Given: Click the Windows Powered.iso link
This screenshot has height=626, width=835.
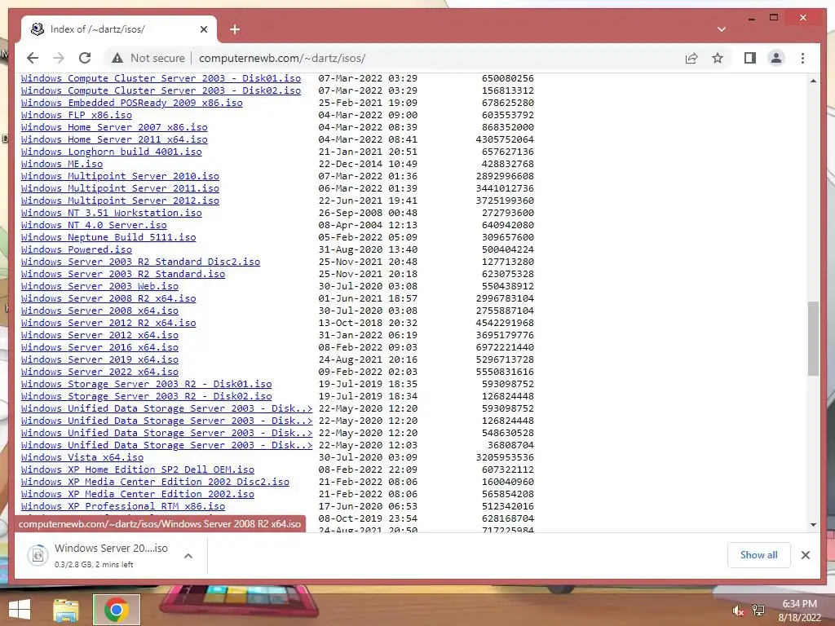Looking at the screenshot, I should [76, 249].
